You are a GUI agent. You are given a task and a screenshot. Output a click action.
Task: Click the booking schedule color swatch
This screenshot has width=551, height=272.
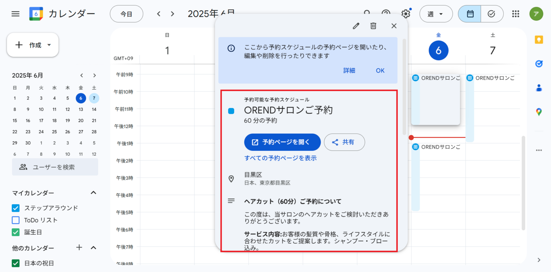click(x=231, y=111)
